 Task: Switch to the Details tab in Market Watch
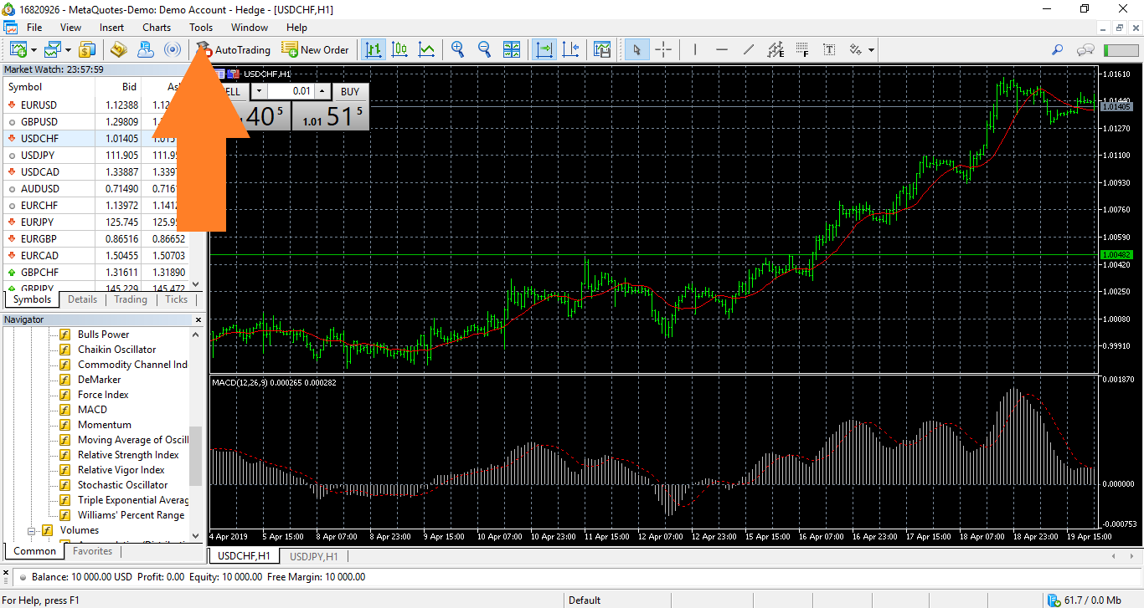82,299
